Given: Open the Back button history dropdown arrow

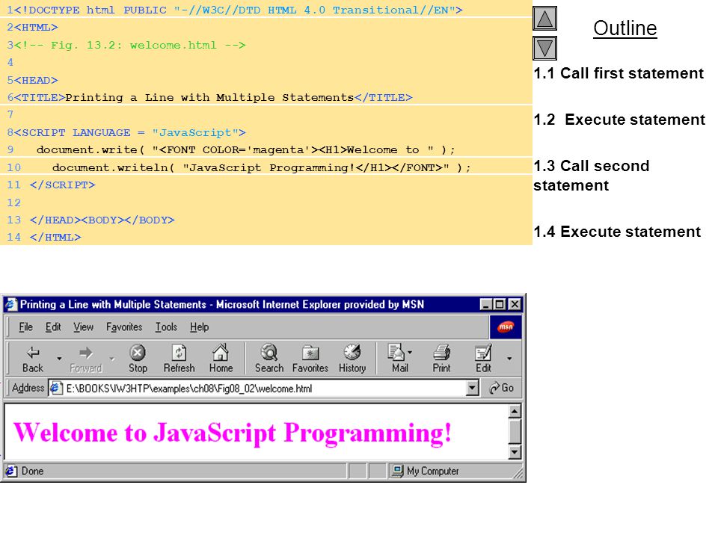Looking at the screenshot, I should (59, 358).
